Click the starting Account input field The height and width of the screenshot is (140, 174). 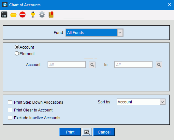pyautogui.click(x=66, y=64)
